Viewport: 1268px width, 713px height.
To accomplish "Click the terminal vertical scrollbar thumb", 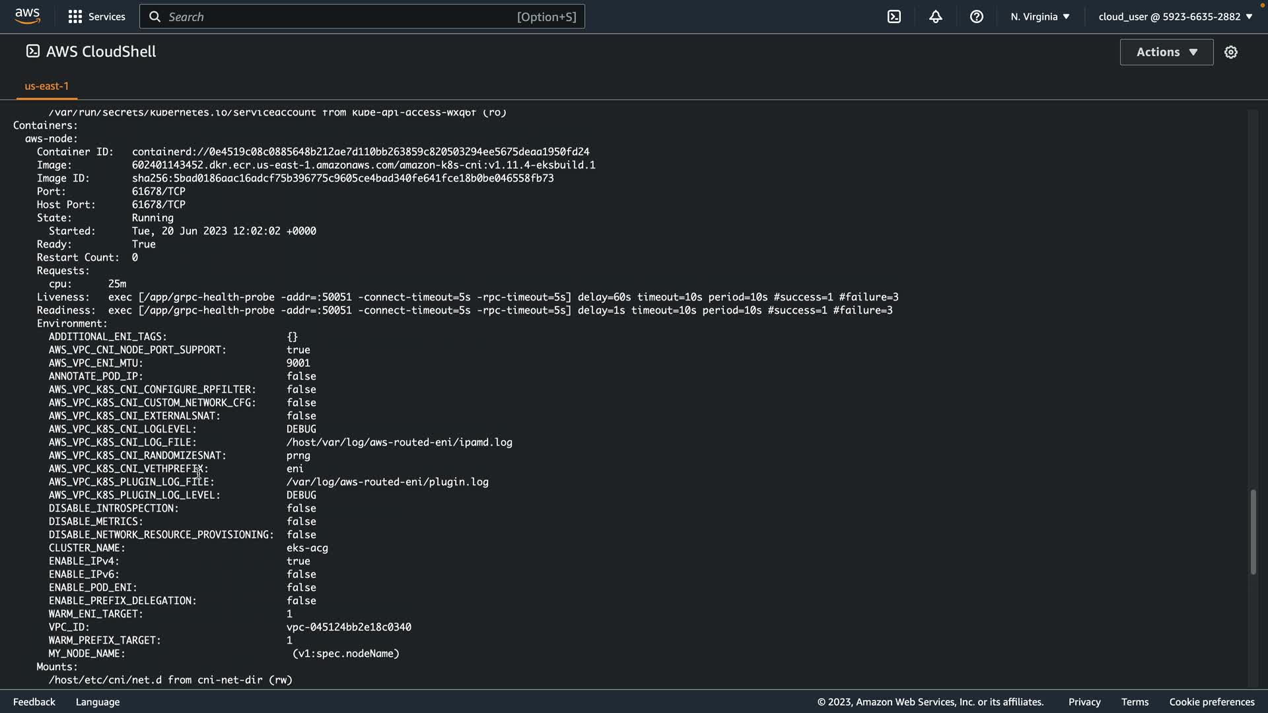I will coord(1252,531).
